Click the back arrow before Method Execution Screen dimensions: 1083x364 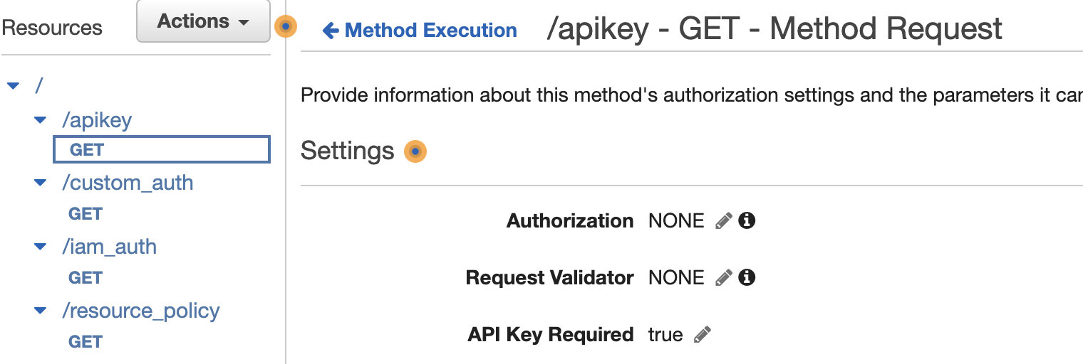point(330,31)
